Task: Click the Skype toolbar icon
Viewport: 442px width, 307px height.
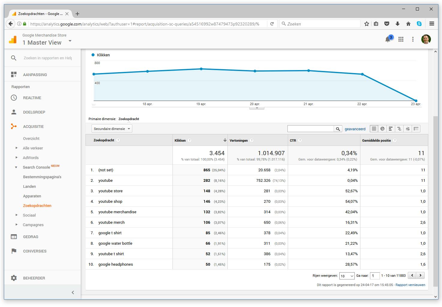Action: (419, 24)
